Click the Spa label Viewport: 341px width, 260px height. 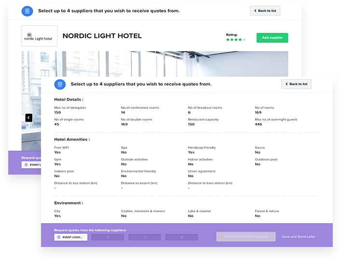point(124,148)
